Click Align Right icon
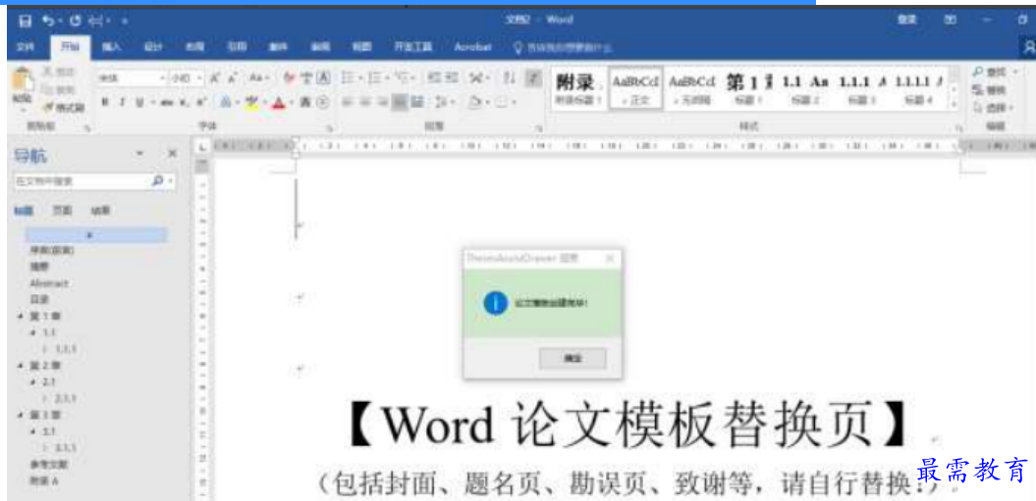1036x501 pixels. pos(383,102)
